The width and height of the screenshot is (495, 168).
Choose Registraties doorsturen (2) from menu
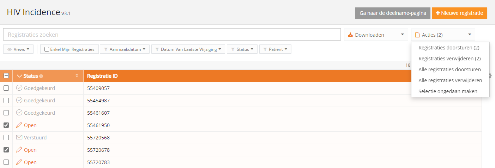(449, 48)
